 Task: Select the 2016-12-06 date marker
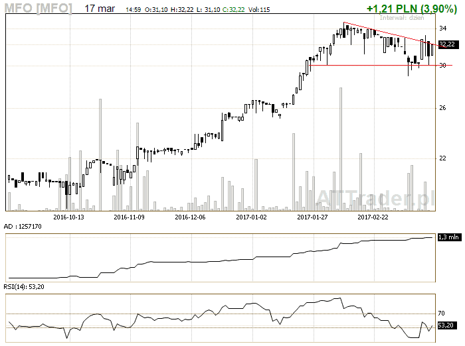pyautogui.click(x=191, y=216)
